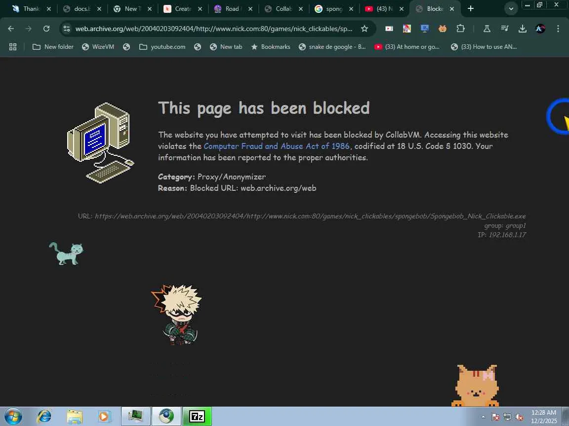
Task: Open Windows Explorer from taskbar
Action: tap(75, 417)
